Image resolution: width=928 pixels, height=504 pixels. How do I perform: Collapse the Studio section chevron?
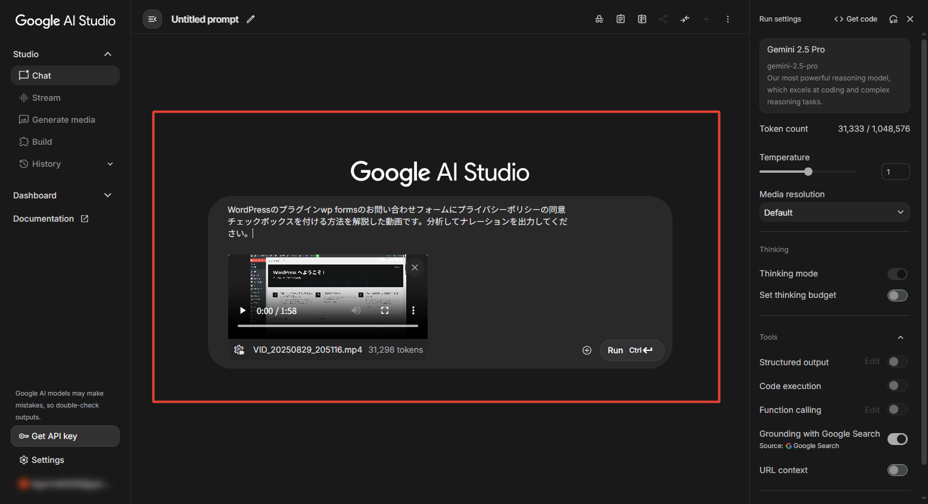(108, 54)
